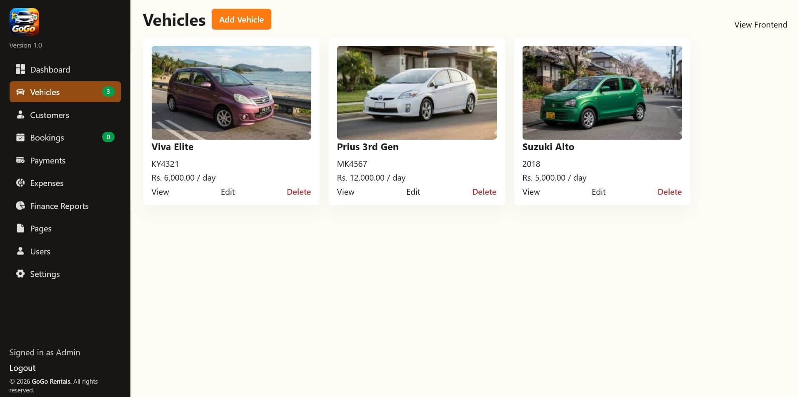This screenshot has height=397, width=798.
Task: Delete the Suzuki Alto vehicle
Action: [x=670, y=192]
